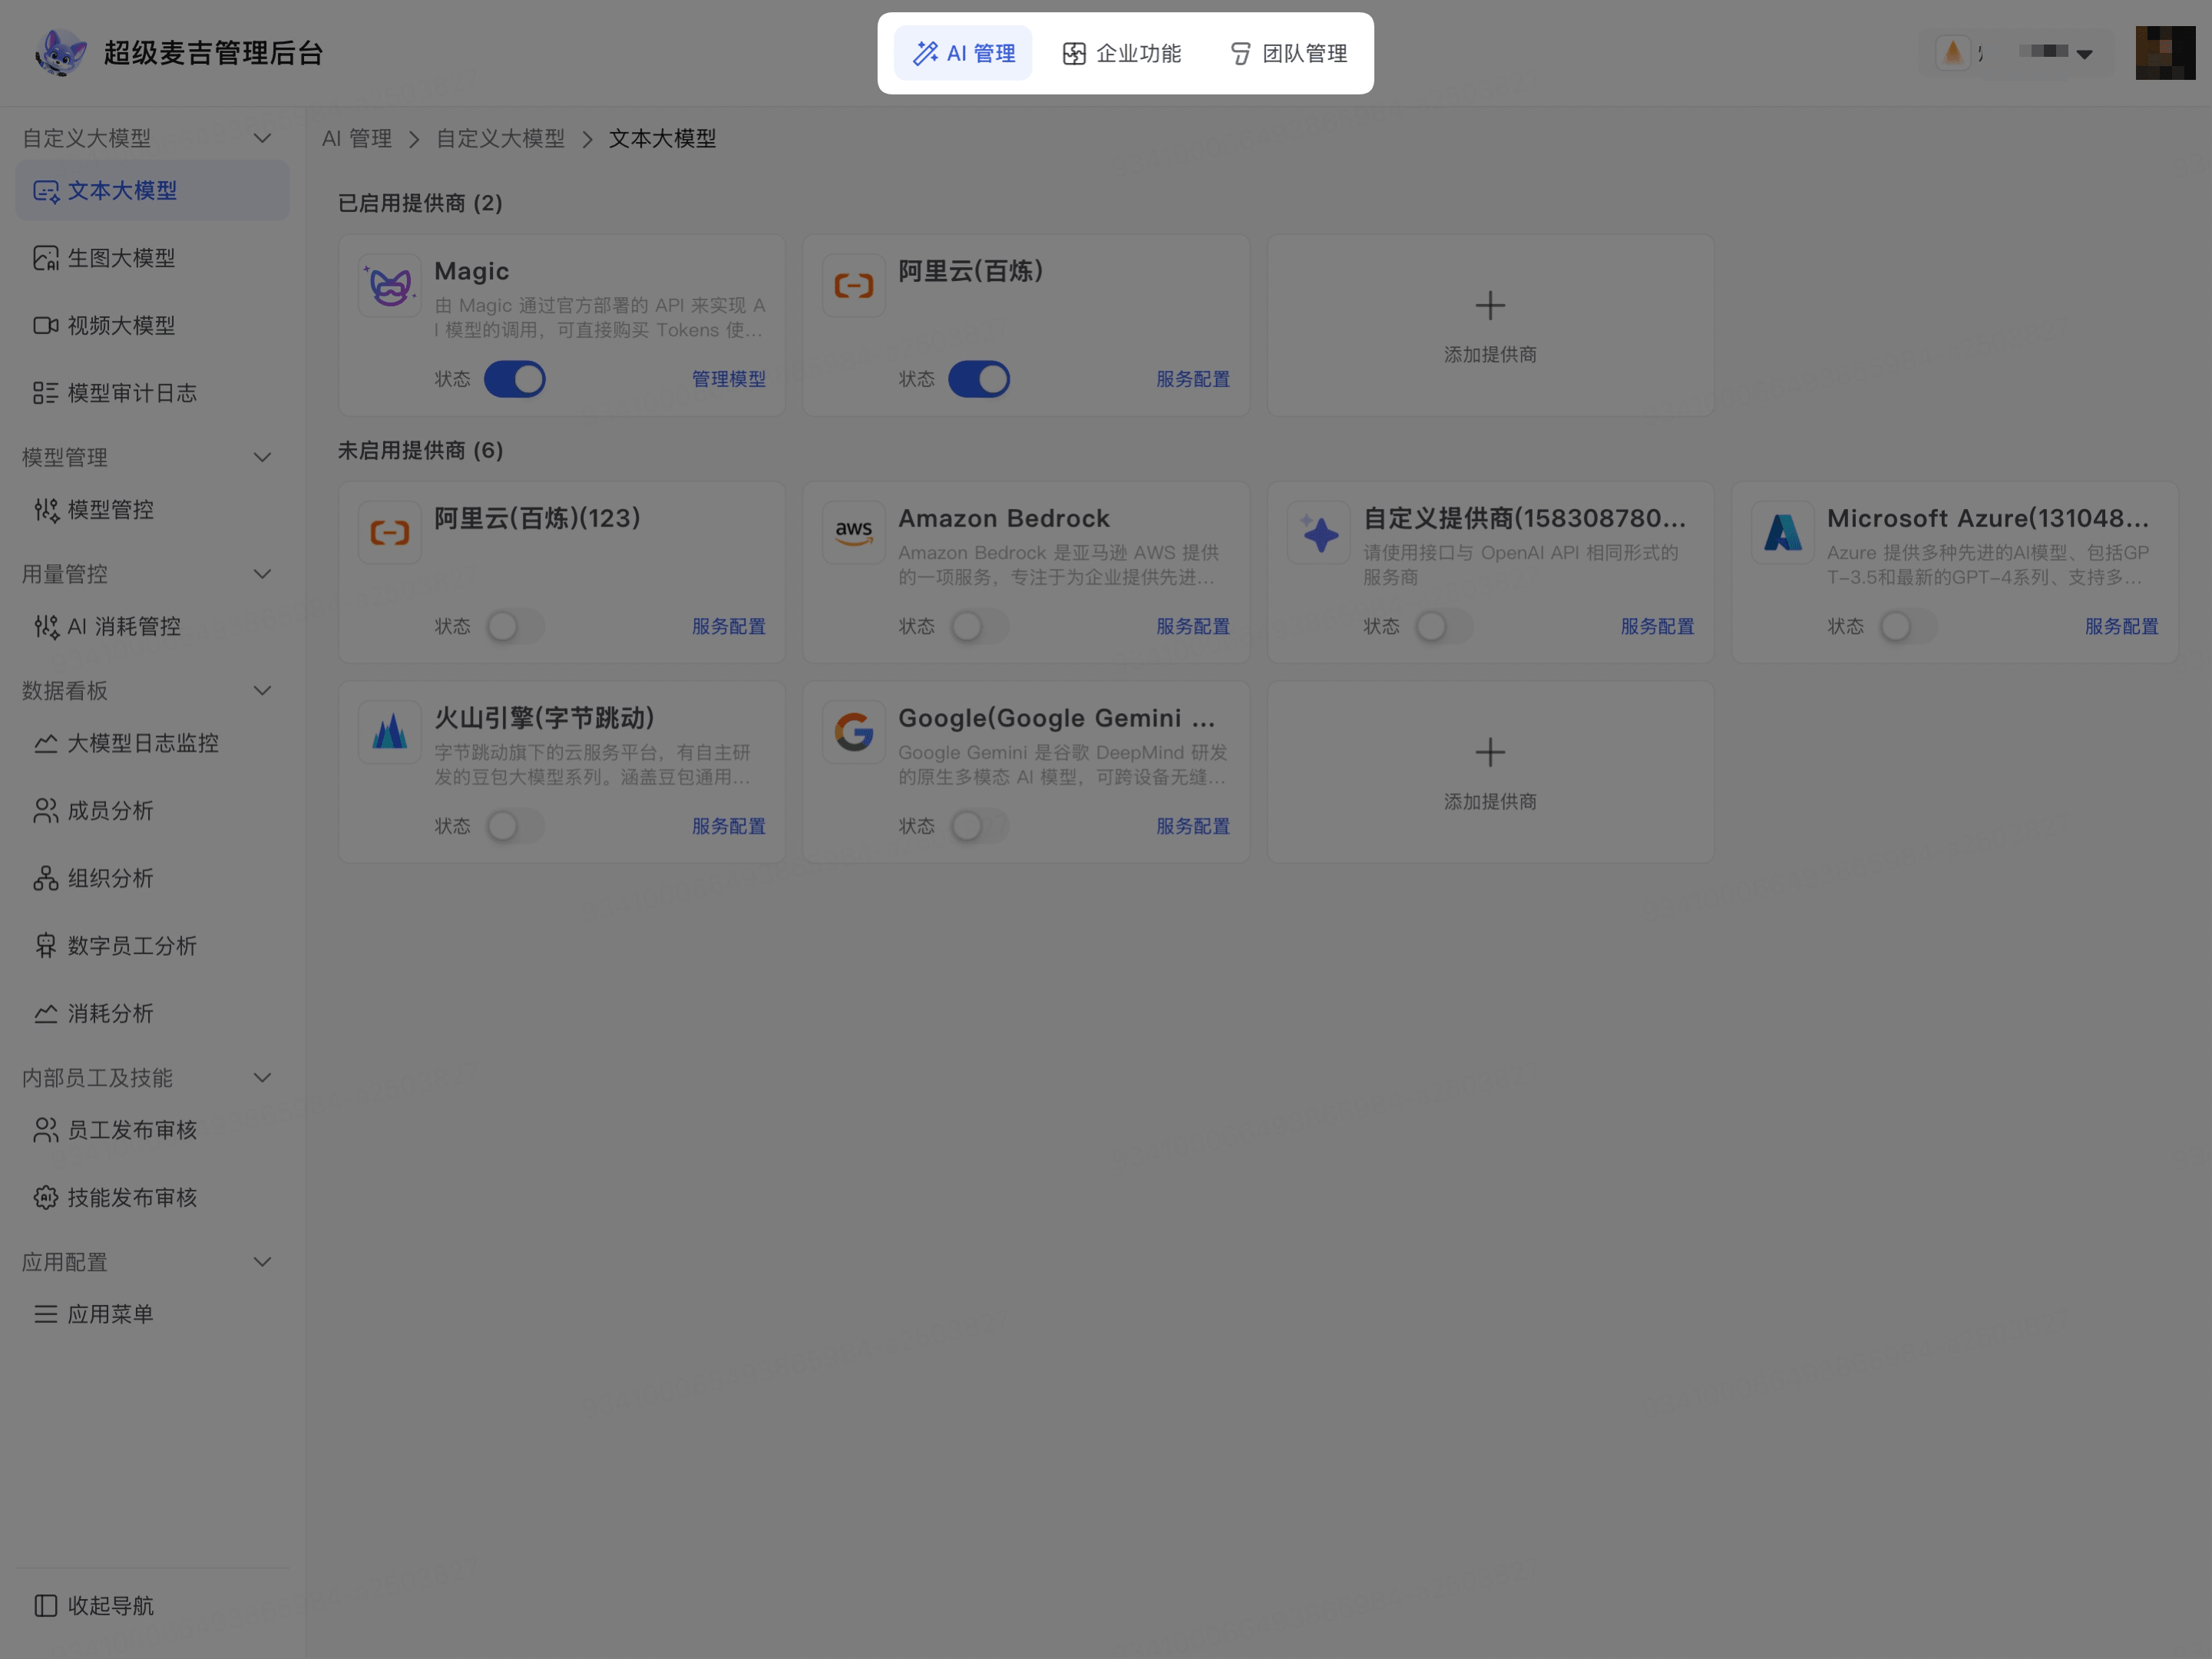Open 成员分析 in sidebar

coord(152,811)
